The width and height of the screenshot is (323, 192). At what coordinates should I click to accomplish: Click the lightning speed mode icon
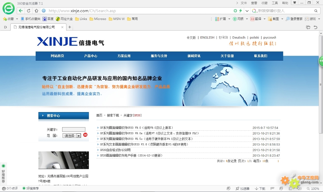click(240, 10)
